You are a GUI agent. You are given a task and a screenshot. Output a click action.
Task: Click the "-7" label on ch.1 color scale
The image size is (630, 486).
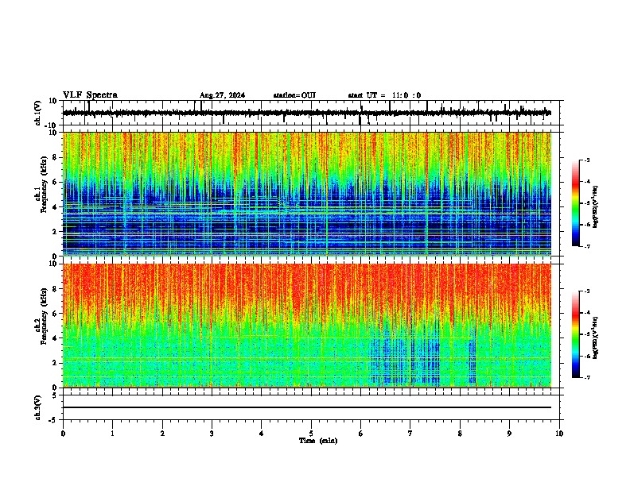586,246
